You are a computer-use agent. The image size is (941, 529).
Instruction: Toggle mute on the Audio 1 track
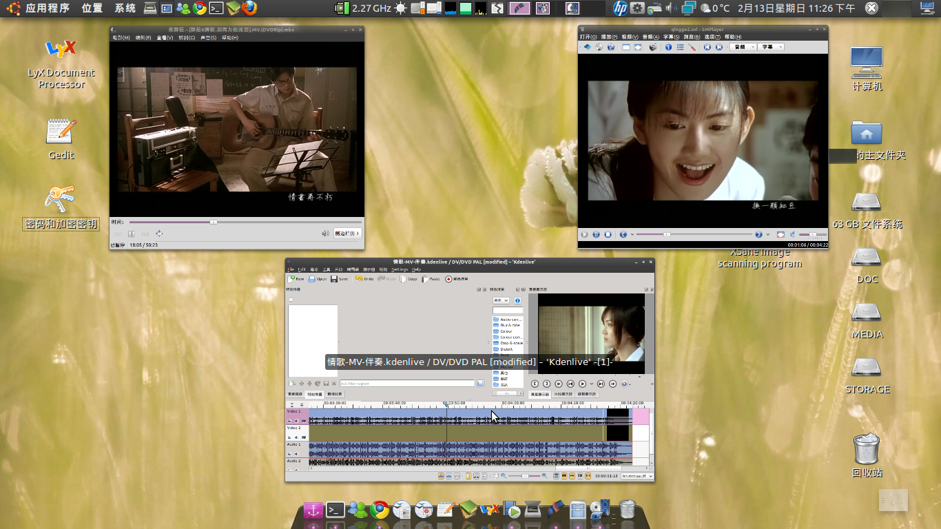tap(297, 454)
